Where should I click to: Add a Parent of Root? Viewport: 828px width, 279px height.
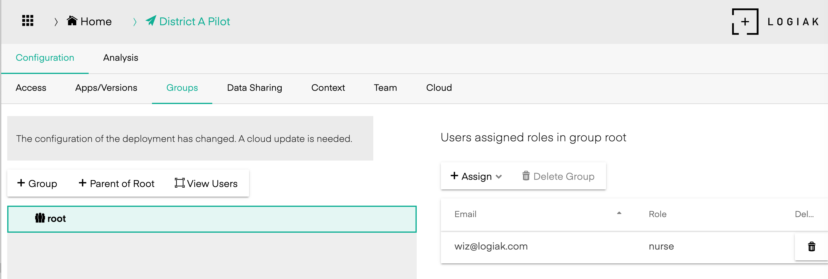tap(116, 183)
